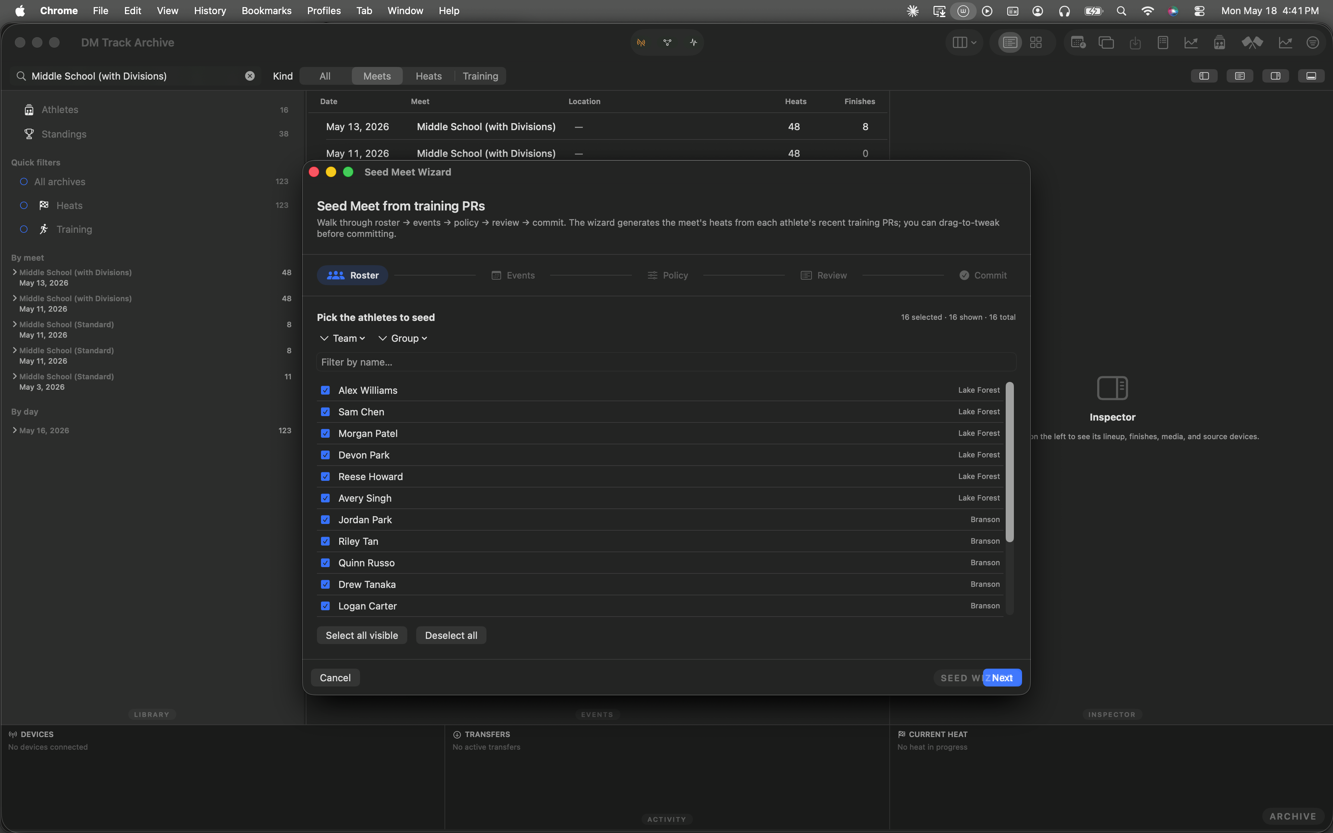
Task: Click the pulse waveform toolbar icon
Action: click(x=694, y=42)
